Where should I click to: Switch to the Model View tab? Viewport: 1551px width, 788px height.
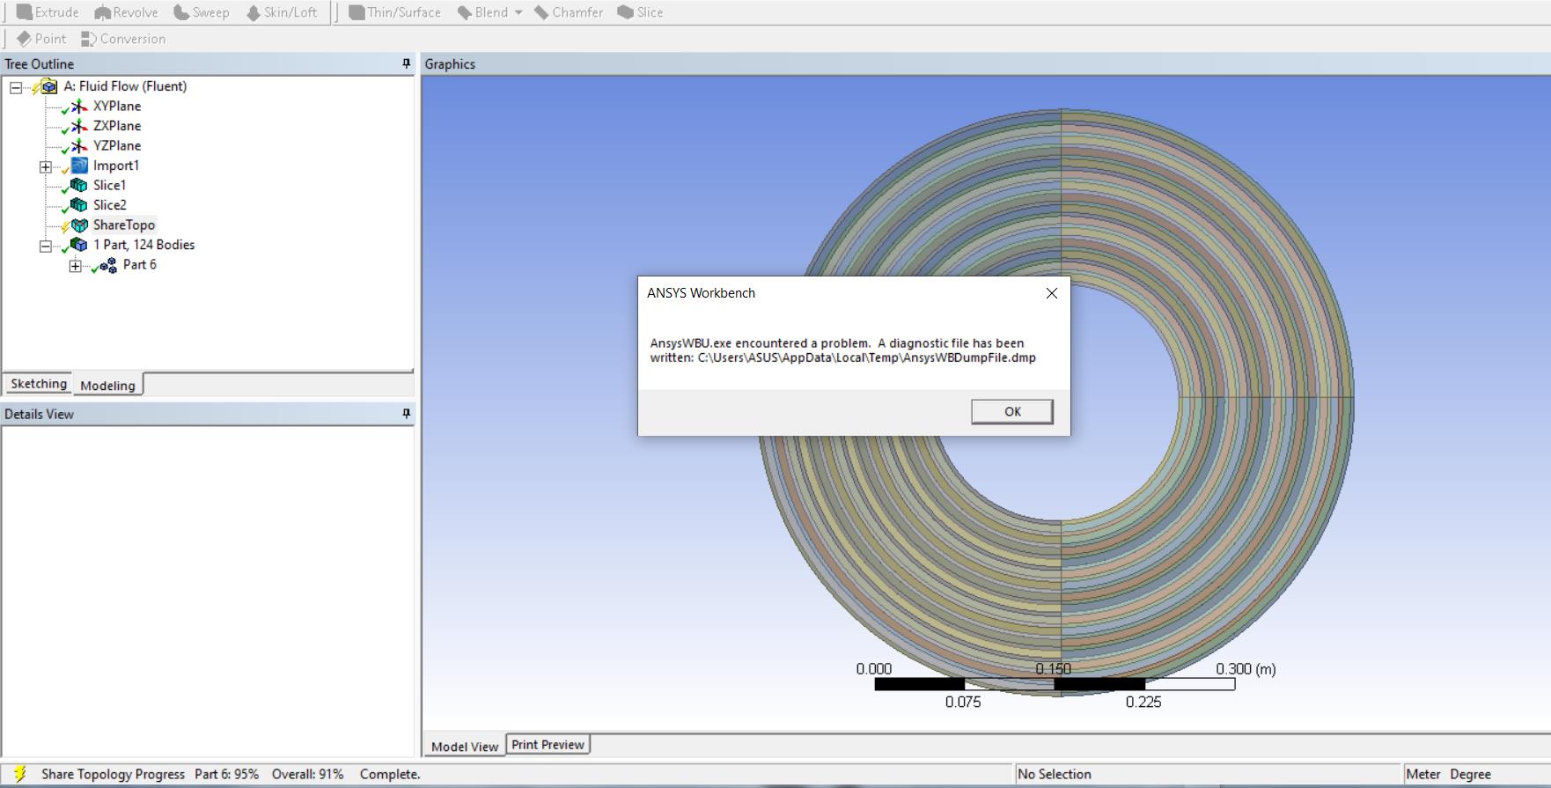click(x=465, y=746)
